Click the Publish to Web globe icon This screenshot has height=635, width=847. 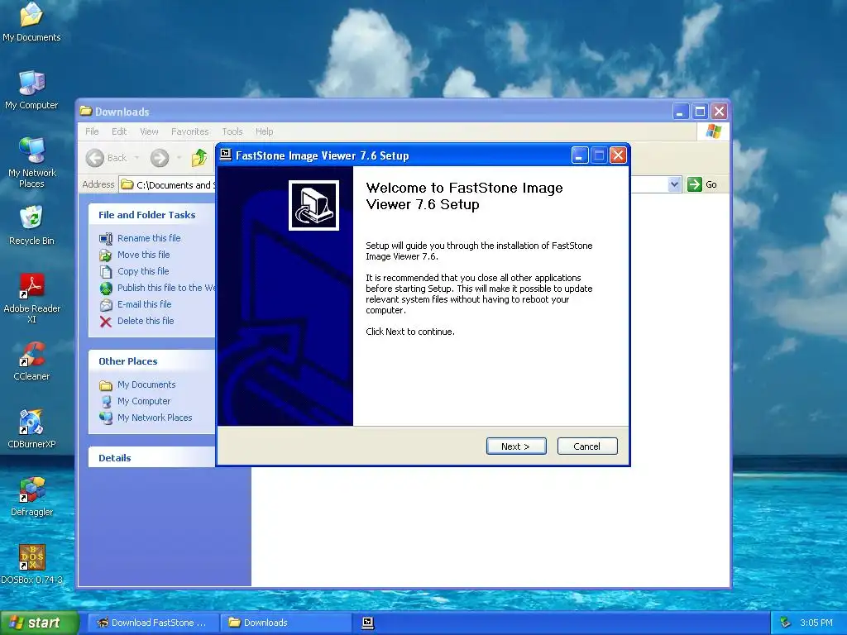[x=106, y=288]
